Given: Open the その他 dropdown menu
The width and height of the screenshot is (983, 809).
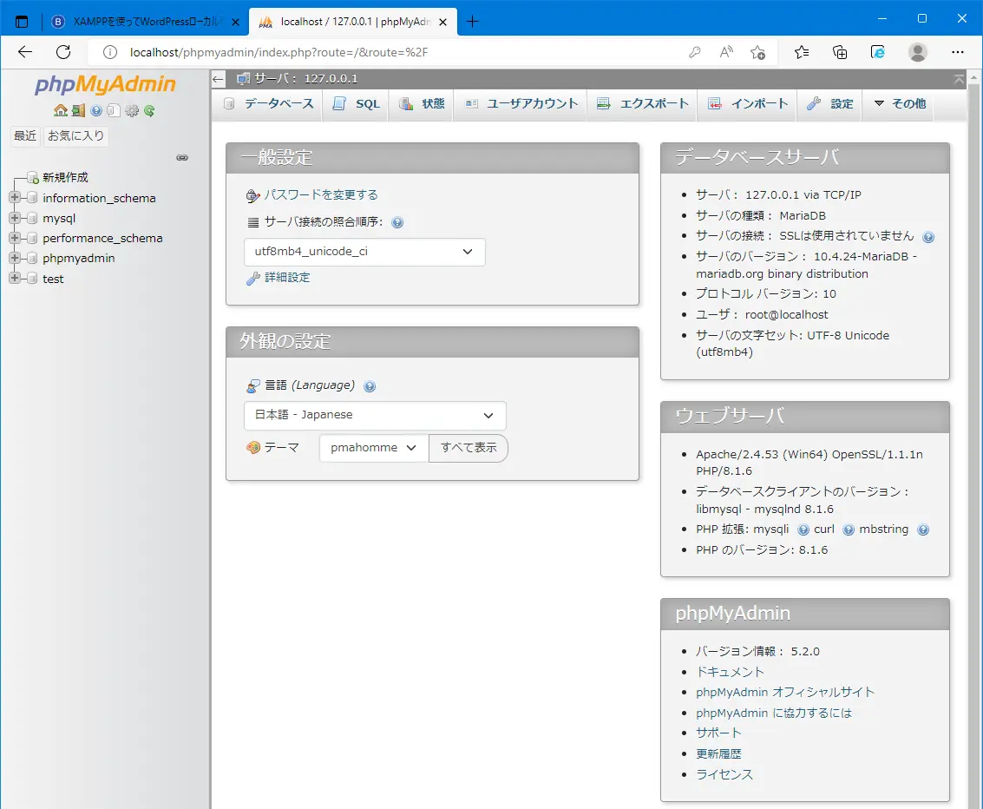Looking at the screenshot, I should 899,103.
